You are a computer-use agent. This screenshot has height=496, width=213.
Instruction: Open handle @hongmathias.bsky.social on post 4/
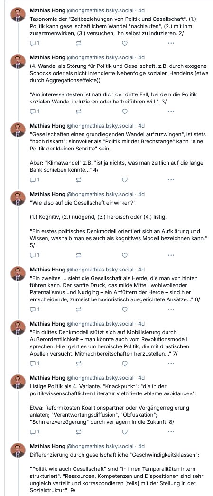click(x=100, y=126)
